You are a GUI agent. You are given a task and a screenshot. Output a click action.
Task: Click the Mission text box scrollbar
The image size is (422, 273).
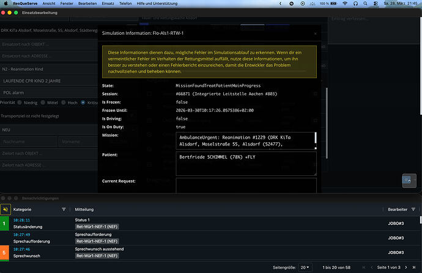316,138
